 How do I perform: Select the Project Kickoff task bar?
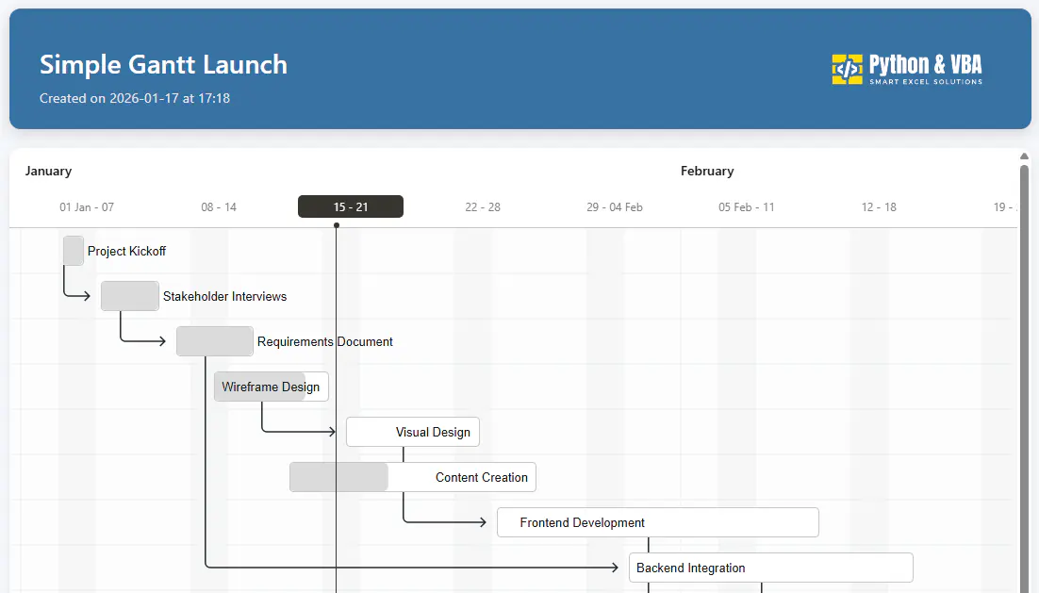coord(74,251)
